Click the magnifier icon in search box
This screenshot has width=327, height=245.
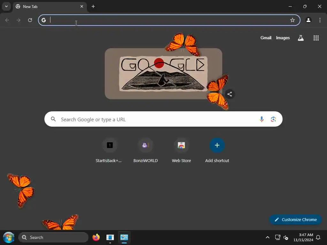53,119
